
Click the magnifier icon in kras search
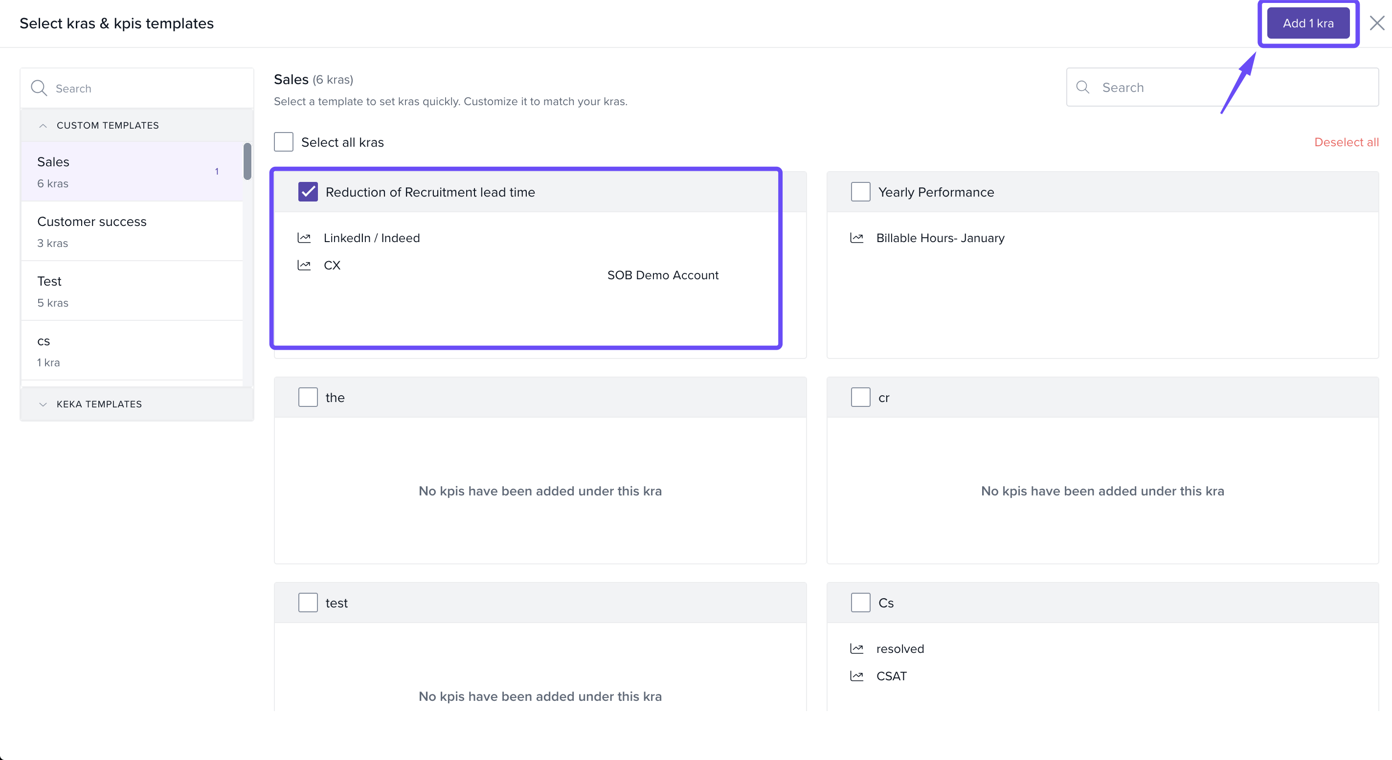coord(1083,87)
